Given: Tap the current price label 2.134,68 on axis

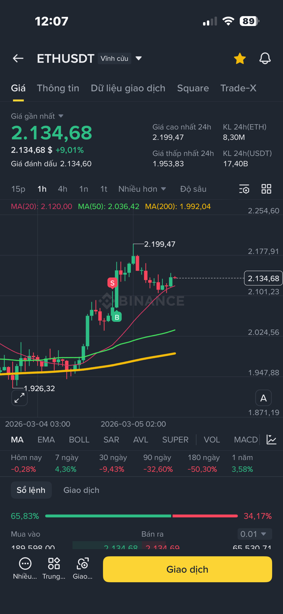Looking at the screenshot, I should pos(263,278).
